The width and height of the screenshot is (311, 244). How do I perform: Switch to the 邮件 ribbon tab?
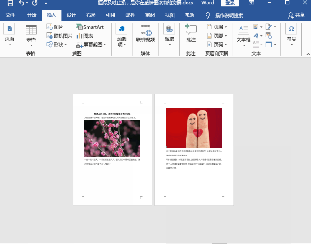(130, 15)
